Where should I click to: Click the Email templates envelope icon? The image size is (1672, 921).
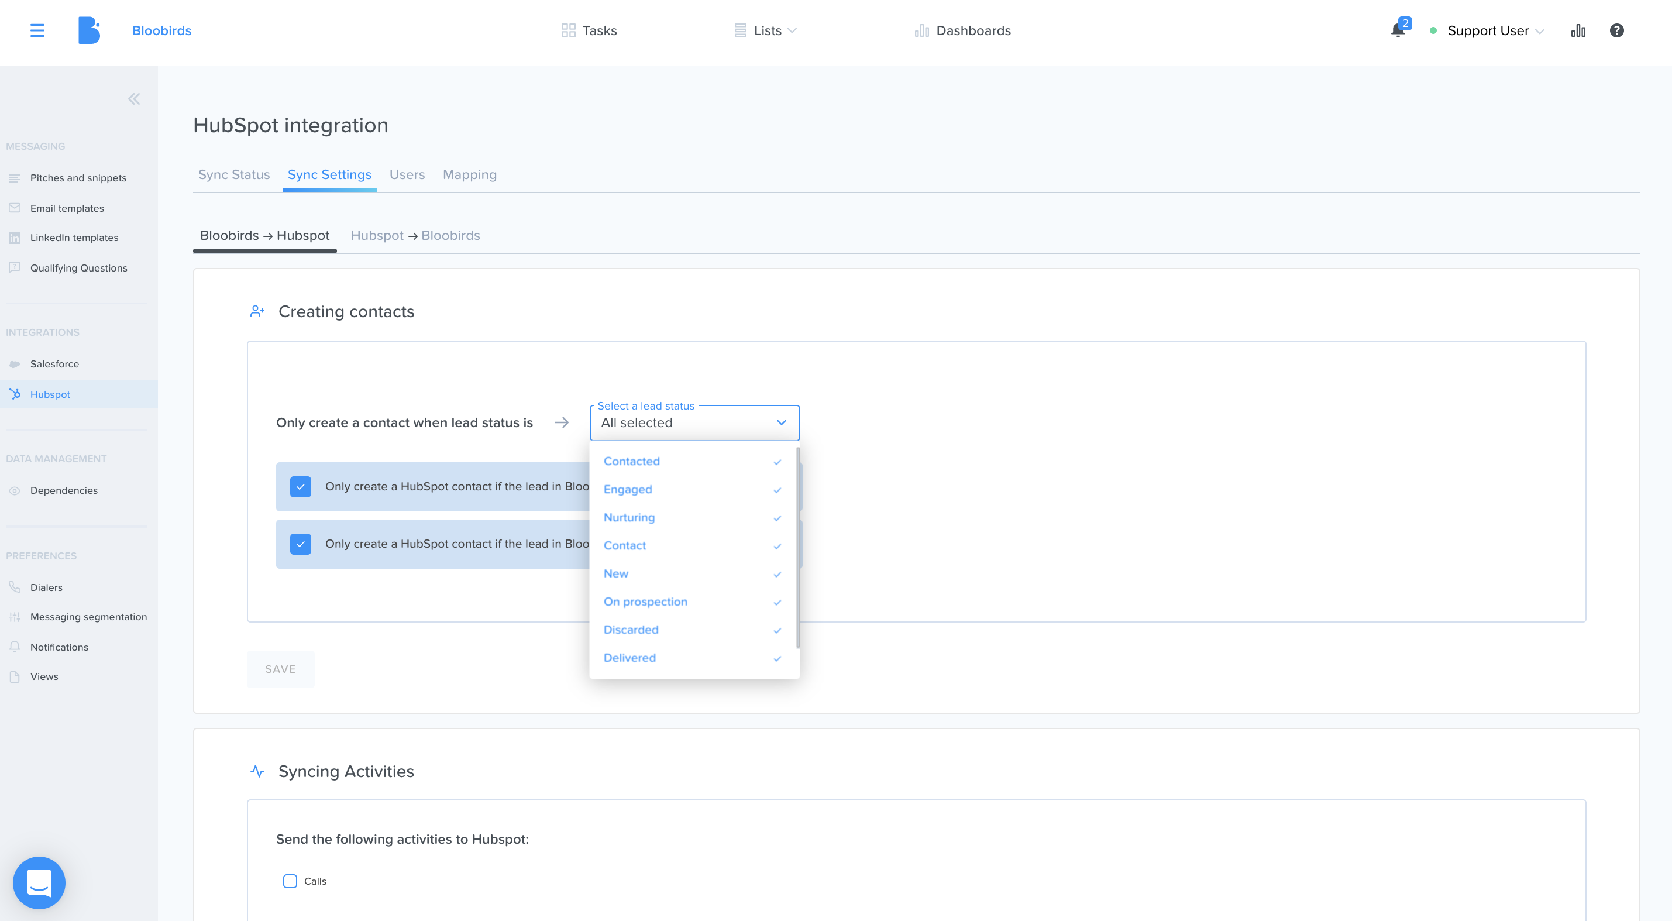coord(14,208)
